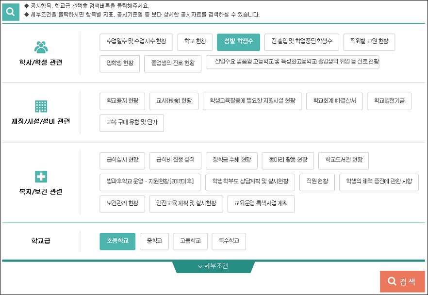Viewport: 428px width, 295px height.
Task: Choose the 학교도서관 현황 item
Action: (x=344, y=161)
